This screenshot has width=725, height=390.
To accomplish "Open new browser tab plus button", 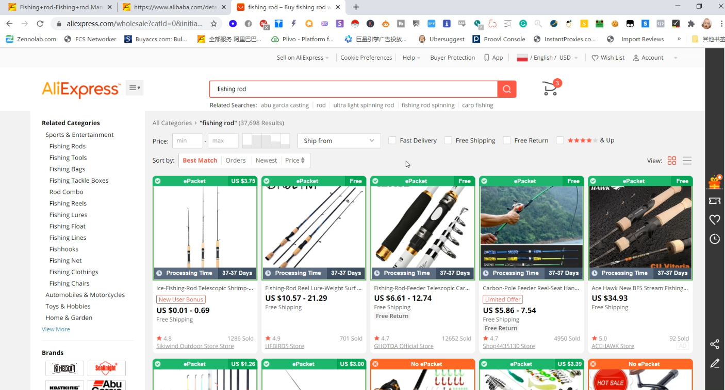I will pos(356,7).
